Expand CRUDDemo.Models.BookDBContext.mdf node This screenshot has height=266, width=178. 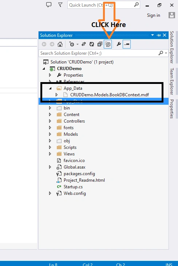pos(56,95)
